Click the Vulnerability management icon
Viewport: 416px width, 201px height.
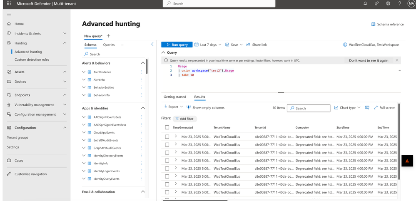coord(9,105)
